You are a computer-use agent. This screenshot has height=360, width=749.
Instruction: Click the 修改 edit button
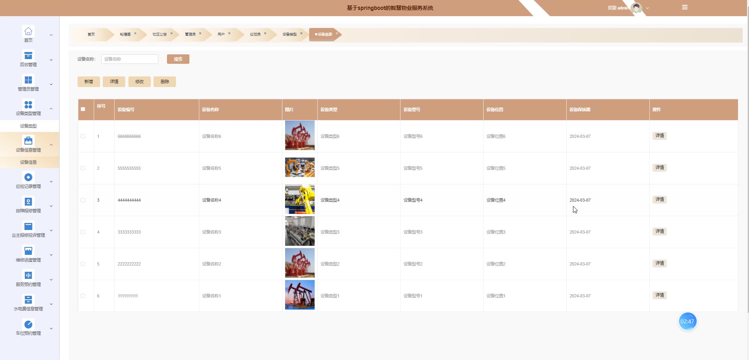pyautogui.click(x=139, y=82)
